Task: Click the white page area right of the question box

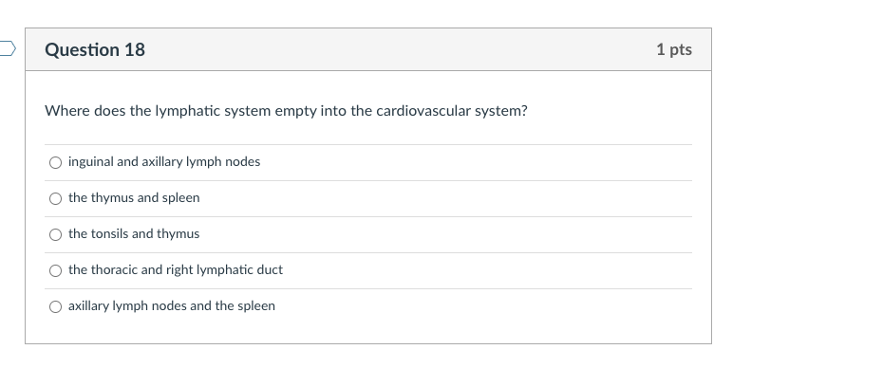Action: (797, 186)
